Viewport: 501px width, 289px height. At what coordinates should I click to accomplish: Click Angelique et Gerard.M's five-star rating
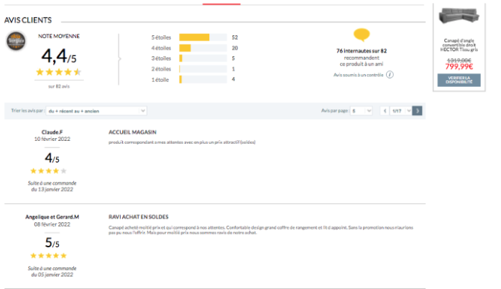(x=49, y=255)
